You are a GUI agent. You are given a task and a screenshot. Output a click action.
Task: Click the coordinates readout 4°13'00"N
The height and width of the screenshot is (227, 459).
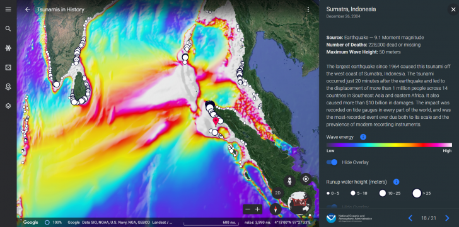pyautogui.click(x=293, y=223)
